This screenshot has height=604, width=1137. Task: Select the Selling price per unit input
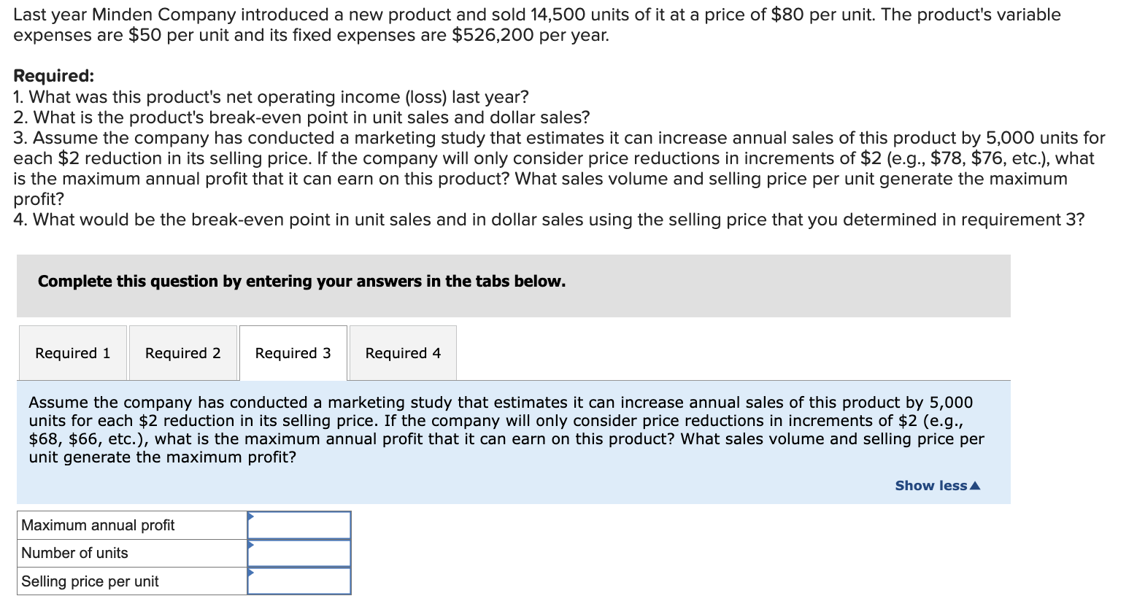[x=299, y=581]
